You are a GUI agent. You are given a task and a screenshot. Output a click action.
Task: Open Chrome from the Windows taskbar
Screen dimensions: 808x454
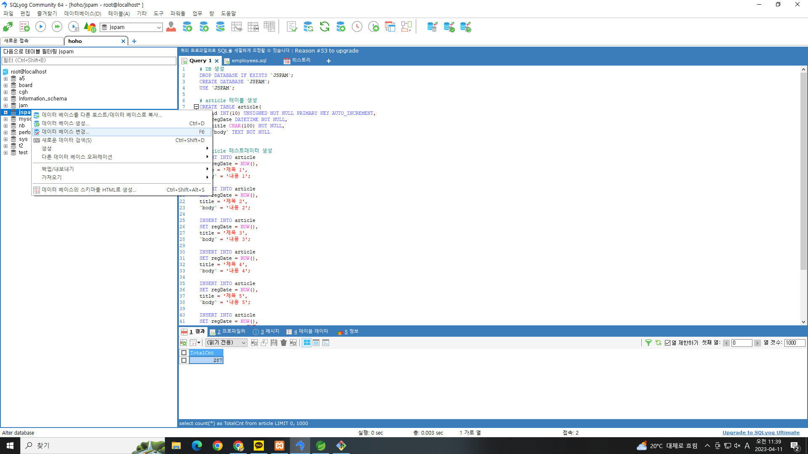tap(218, 446)
